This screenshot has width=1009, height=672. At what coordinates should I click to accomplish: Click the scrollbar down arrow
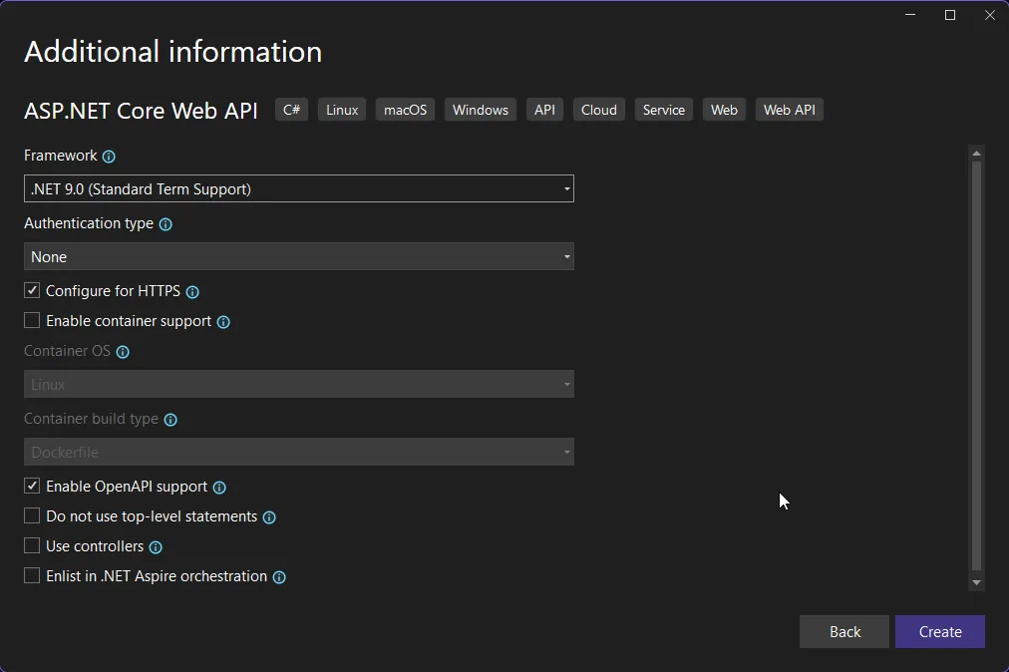pos(976,583)
